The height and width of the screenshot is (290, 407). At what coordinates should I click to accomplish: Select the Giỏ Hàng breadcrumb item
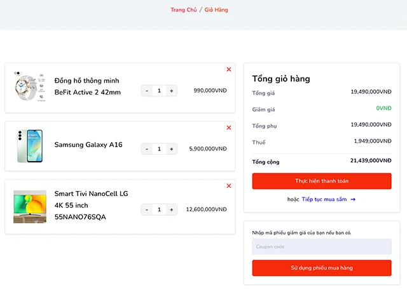point(216,10)
